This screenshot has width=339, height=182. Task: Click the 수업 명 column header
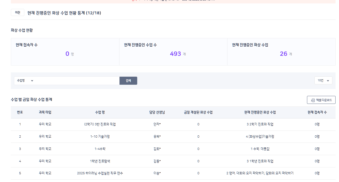[x=100, y=112]
